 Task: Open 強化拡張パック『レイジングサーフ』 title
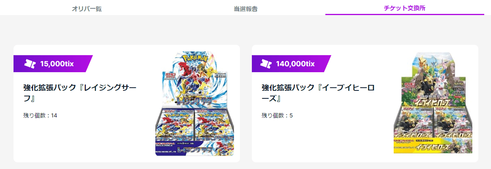pyautogui.click(x=80, y=93)
